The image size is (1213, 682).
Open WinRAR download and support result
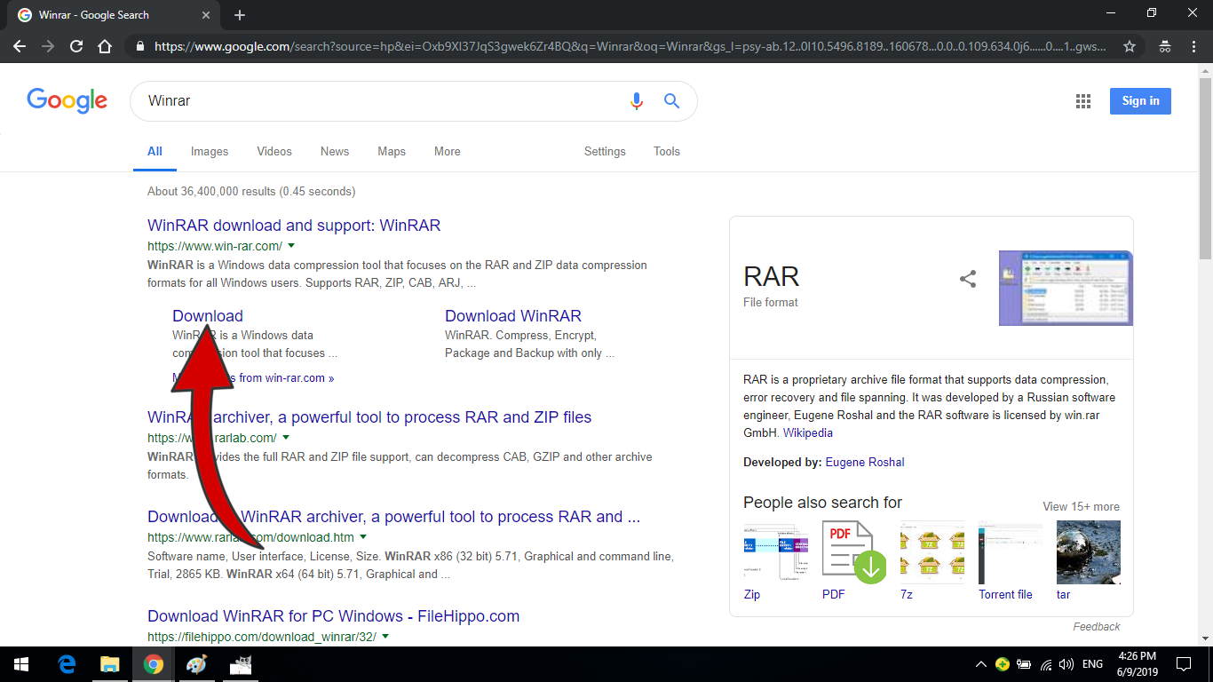[294, 226]
